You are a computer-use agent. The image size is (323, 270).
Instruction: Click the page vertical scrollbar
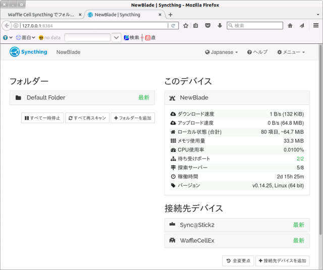320,140
